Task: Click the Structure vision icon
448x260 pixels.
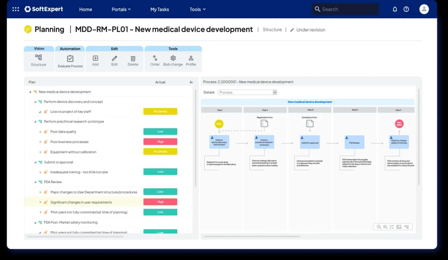Action: point(39,58)
